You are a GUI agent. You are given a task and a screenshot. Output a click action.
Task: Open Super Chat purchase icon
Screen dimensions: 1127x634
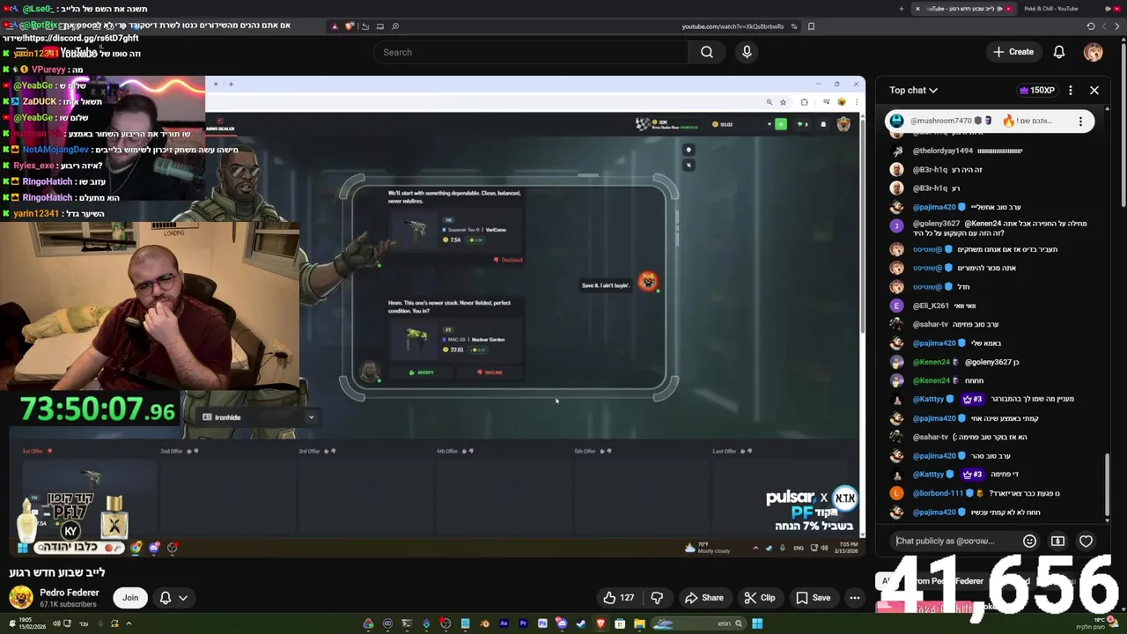point(1057,541)
